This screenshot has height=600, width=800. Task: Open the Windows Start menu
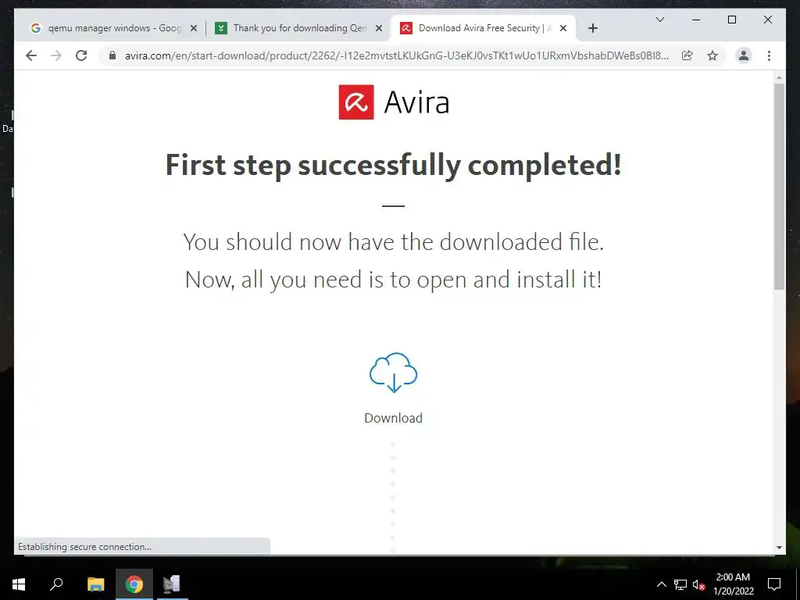[19, 584]
